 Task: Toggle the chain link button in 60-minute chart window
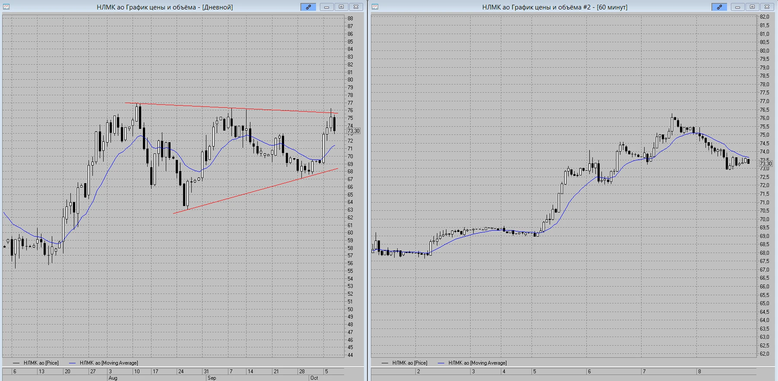pos(719,7)
